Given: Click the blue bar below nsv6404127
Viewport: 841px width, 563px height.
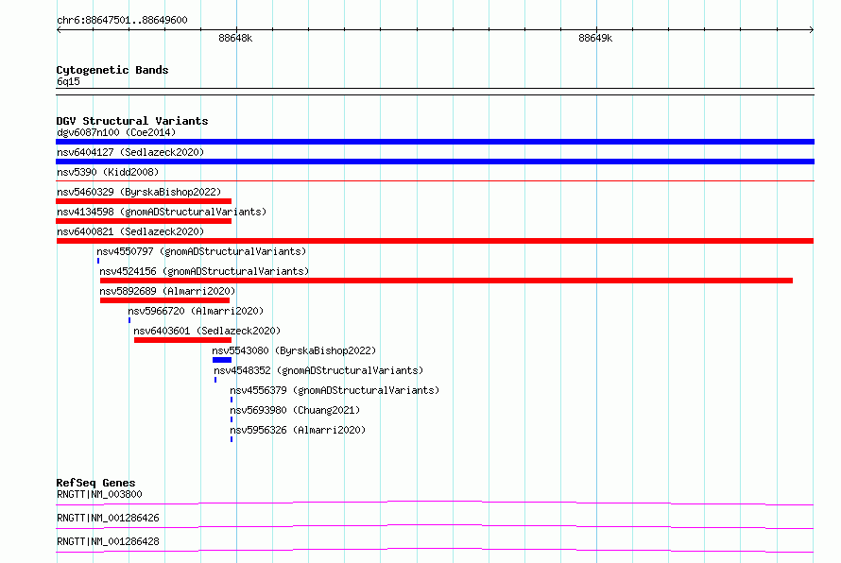Looking at the screenshot, I should tap(435, 162).
